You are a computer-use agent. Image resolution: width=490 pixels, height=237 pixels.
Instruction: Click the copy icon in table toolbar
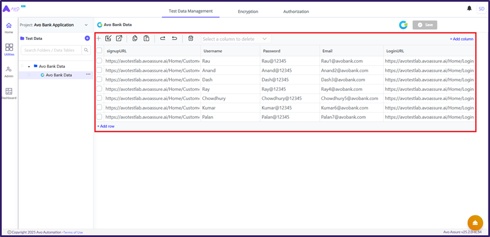click(x=135, y=39)
